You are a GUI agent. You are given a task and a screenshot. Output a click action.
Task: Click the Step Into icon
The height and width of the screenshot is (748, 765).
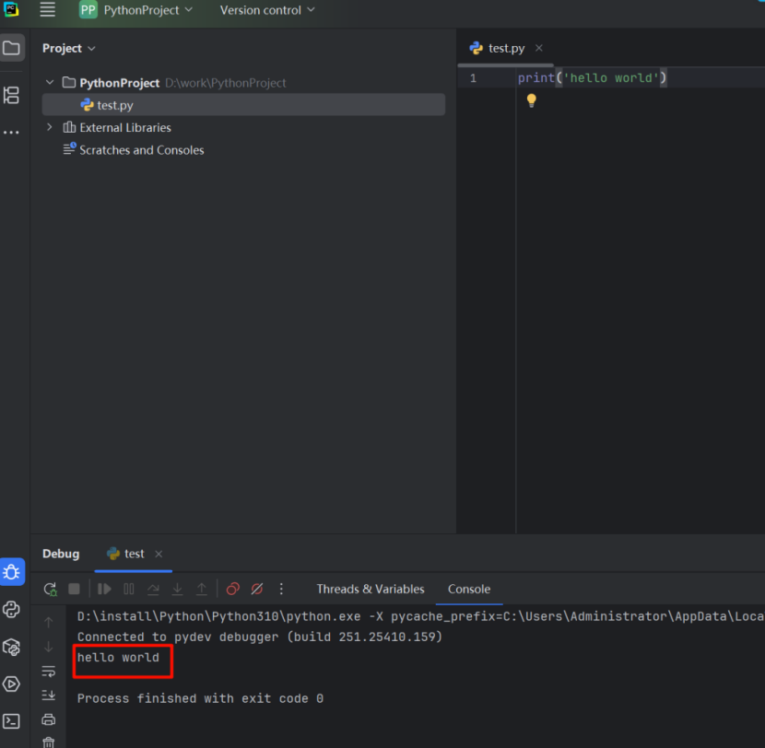178,589
